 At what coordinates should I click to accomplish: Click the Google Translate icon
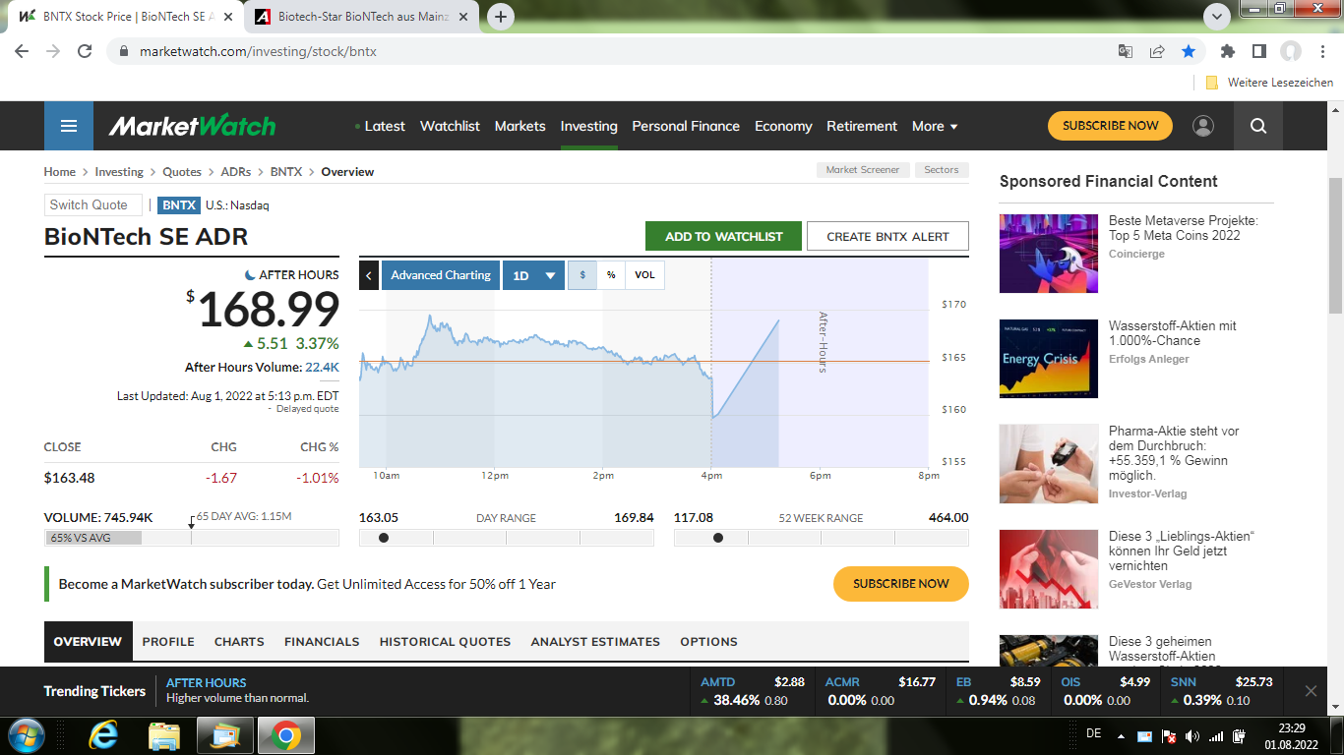tap(1126, 51)
